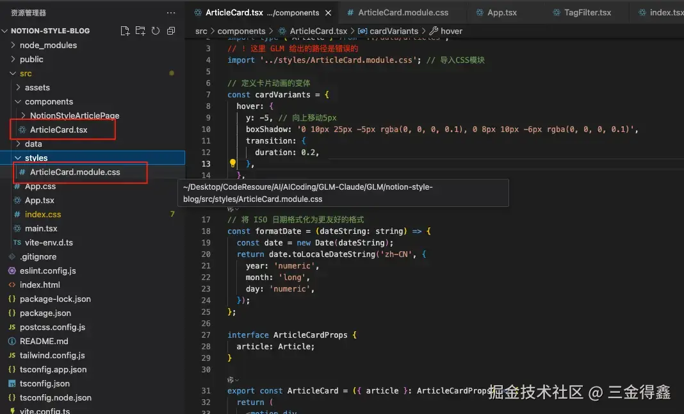Image resolution: width=684 pixels, height=414 pixels.
Task: Click the yellow lightbulb quick-fix icon
Action: (233, 163)
